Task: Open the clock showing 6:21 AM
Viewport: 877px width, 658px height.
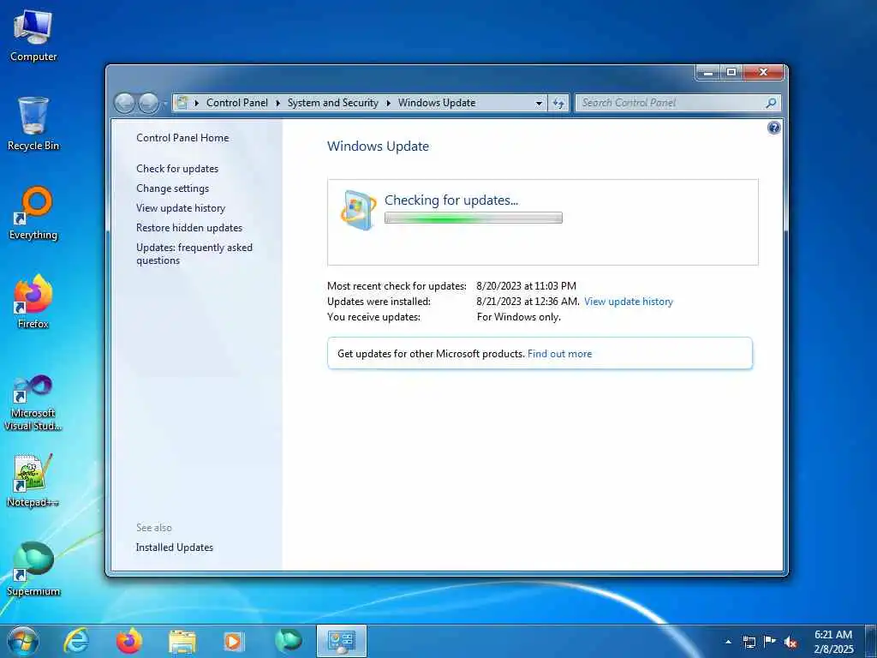Action: click(x=833, y=641)
